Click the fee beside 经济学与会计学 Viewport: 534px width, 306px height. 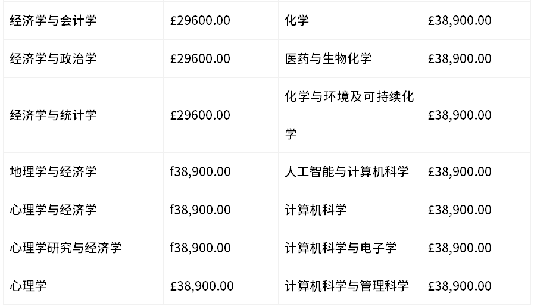tap(200, 21)
